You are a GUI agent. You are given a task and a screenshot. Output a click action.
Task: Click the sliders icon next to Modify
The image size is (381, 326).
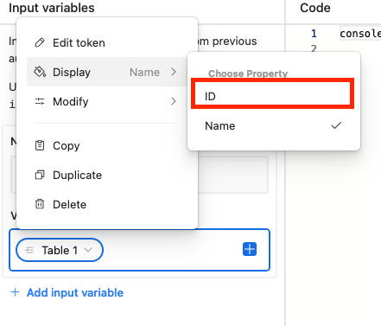(x=40, y=101)
